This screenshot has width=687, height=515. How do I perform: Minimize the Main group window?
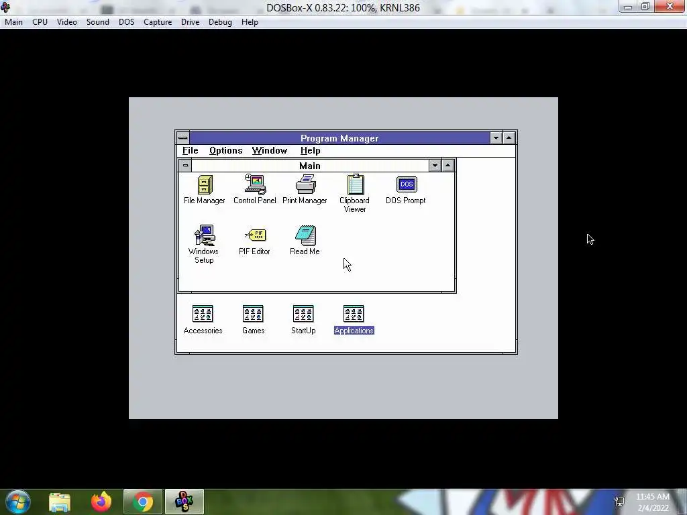point(435,166)
